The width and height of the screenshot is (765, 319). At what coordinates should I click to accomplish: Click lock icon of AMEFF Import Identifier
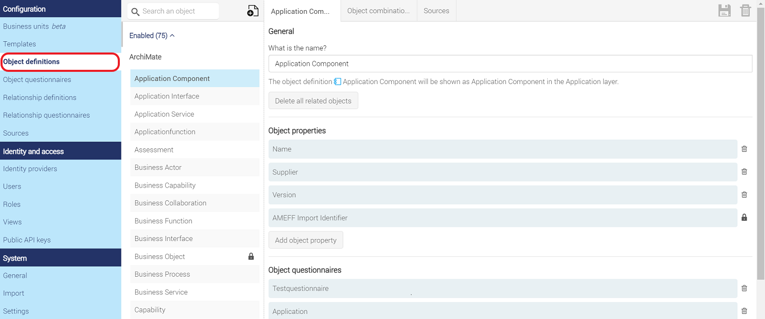(x=744, y=218)
